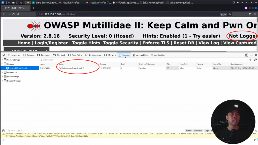The width and height of the screenshot is (258, 145).
Task: Open the Pocket save icon in toolbar
Action: click(x=250, y=14)
